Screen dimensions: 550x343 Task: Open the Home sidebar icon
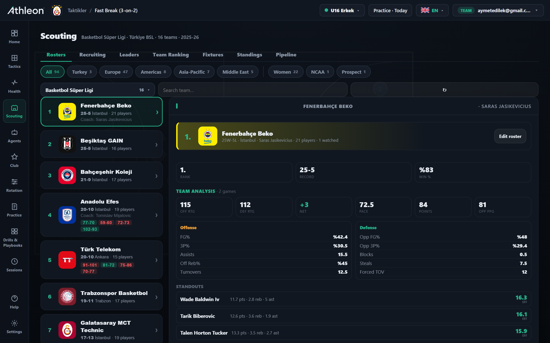[x=14, y=33]
